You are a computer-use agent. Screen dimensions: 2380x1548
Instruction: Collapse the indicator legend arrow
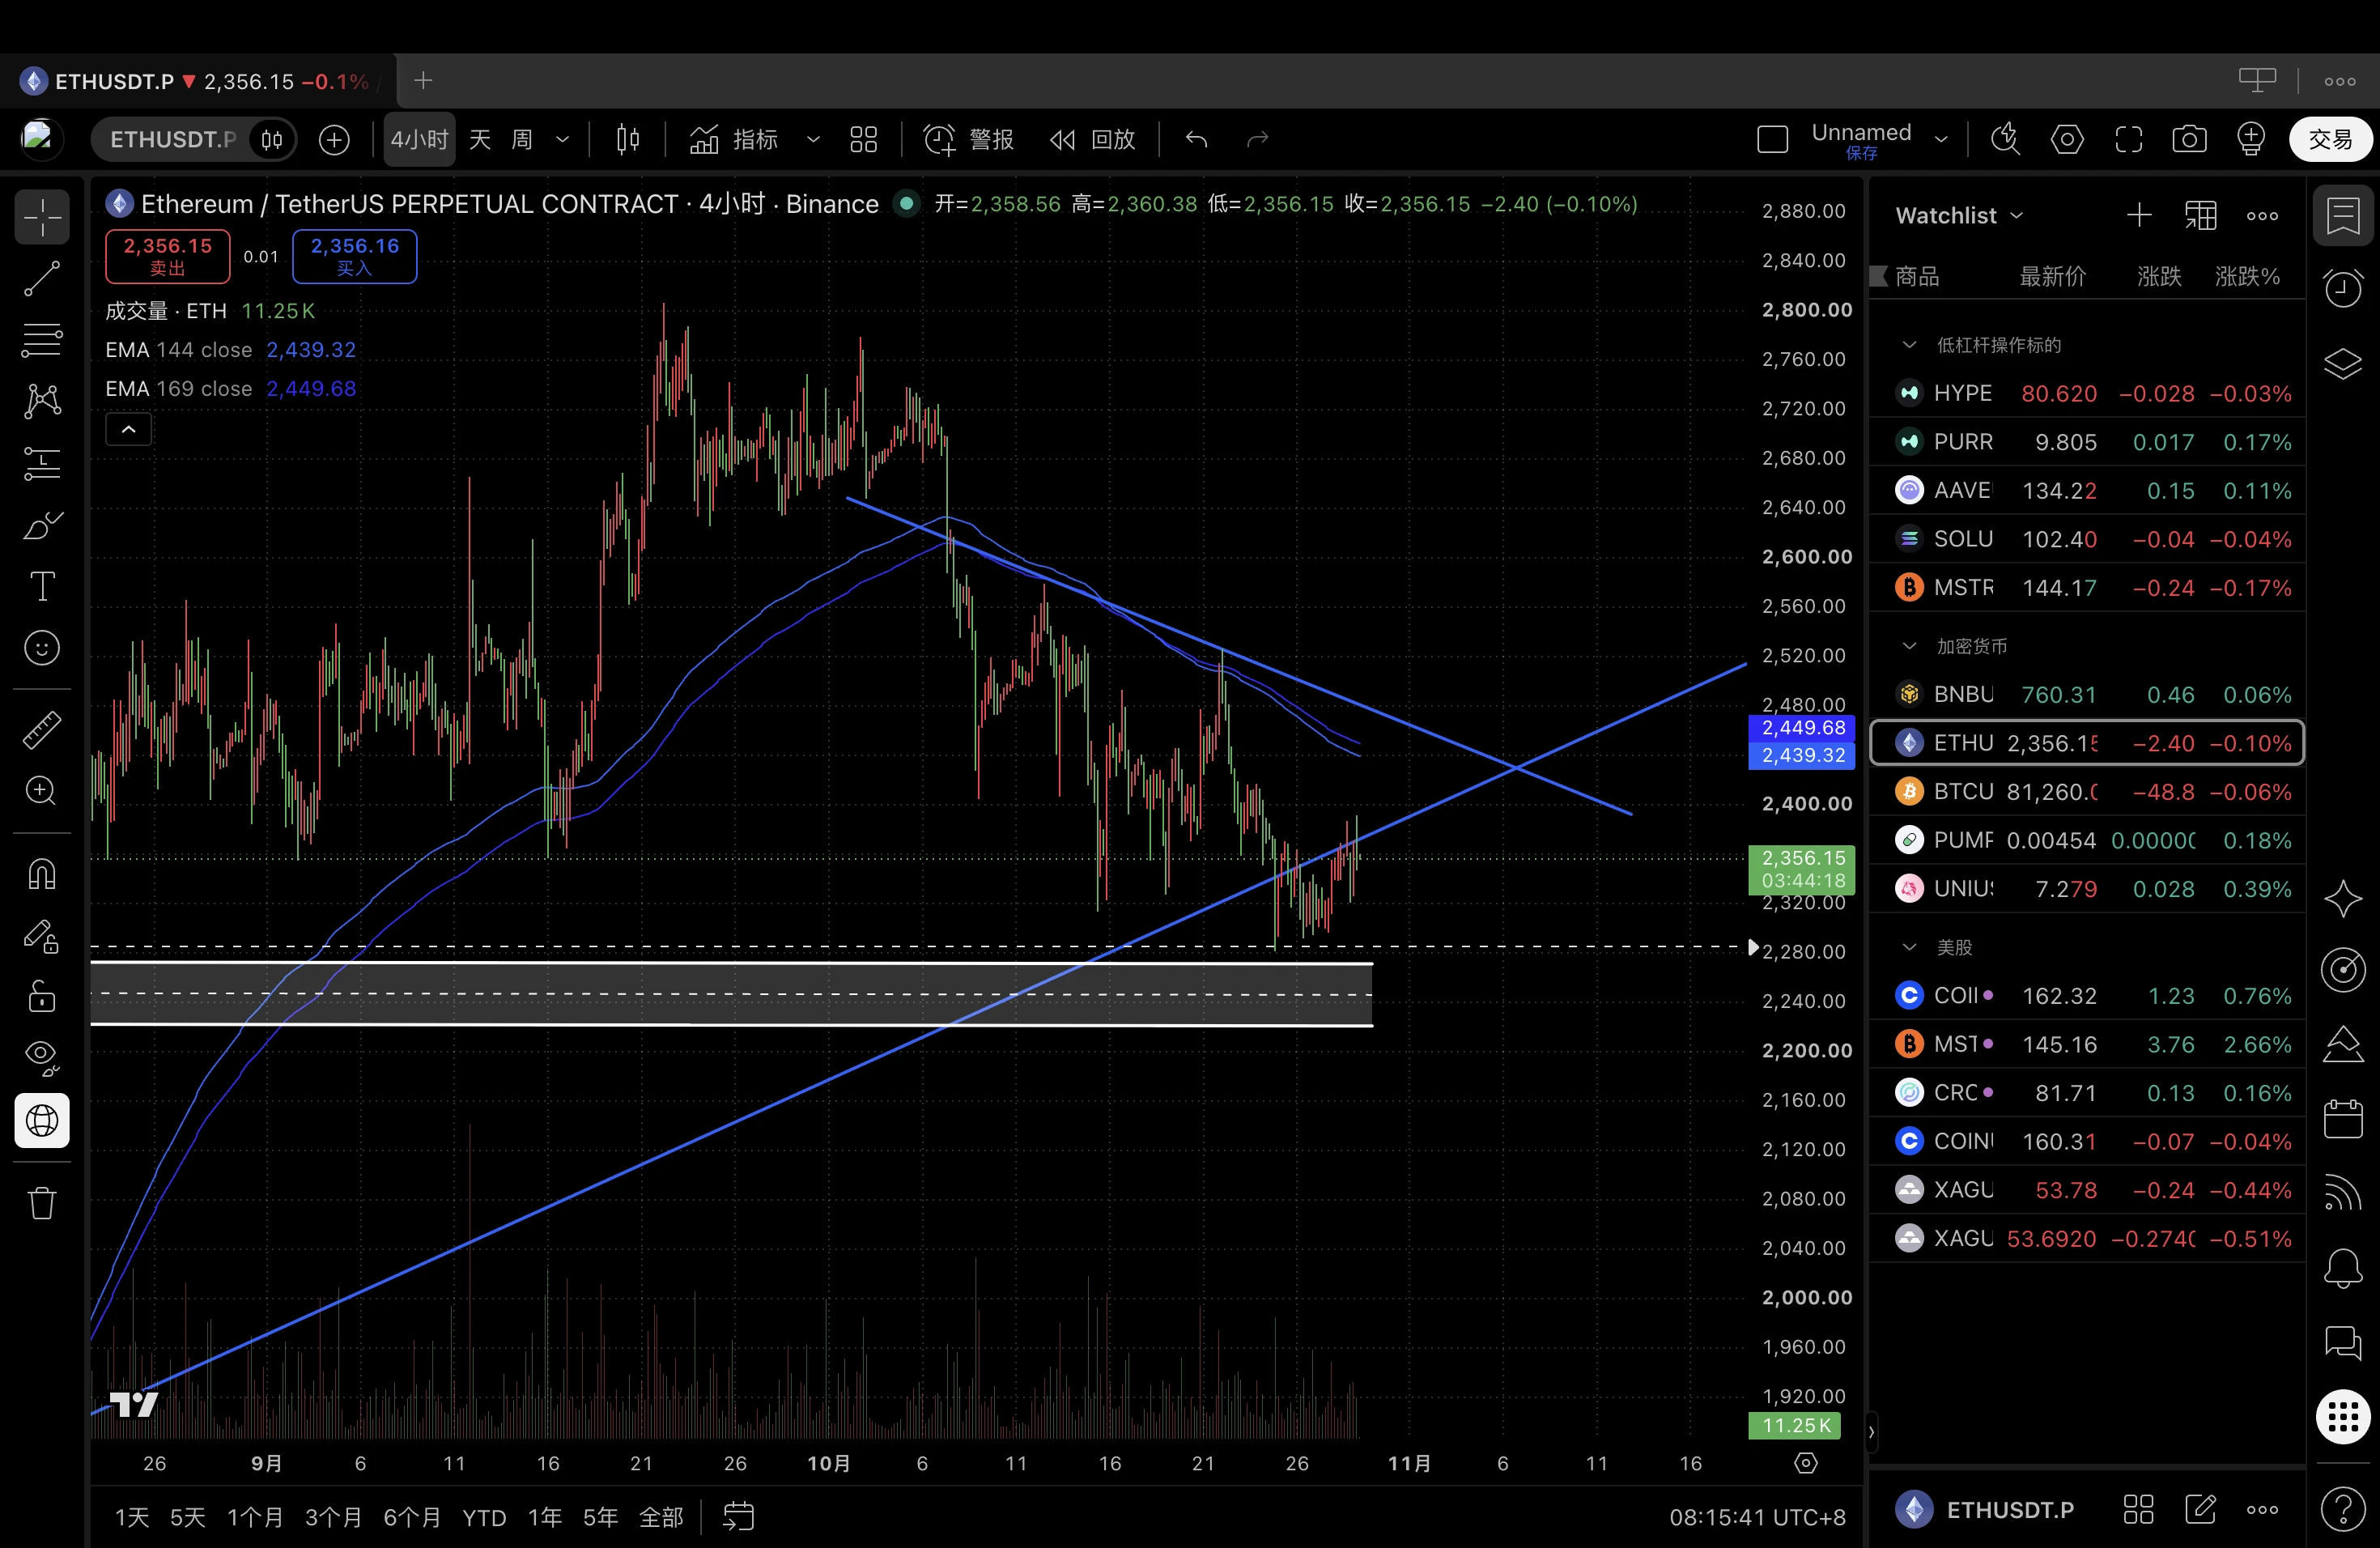pos(129,430)
